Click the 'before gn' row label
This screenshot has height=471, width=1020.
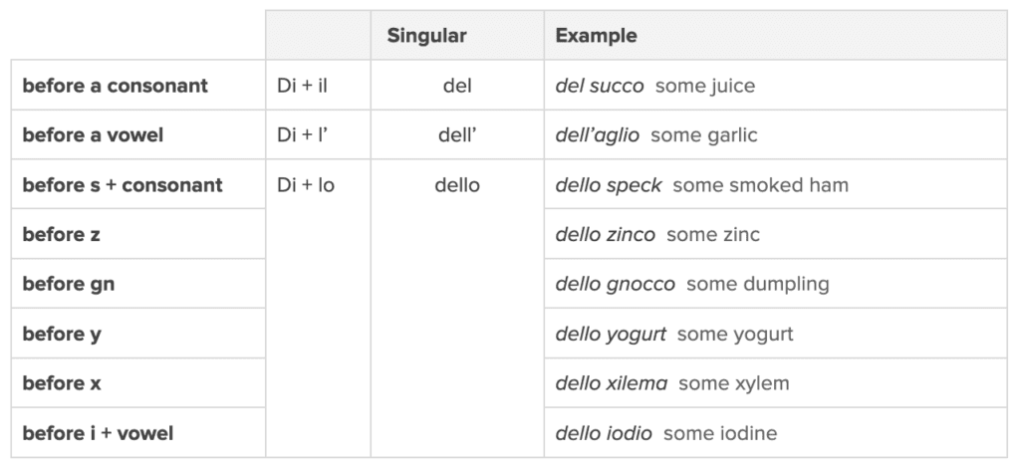coord(69,284)
